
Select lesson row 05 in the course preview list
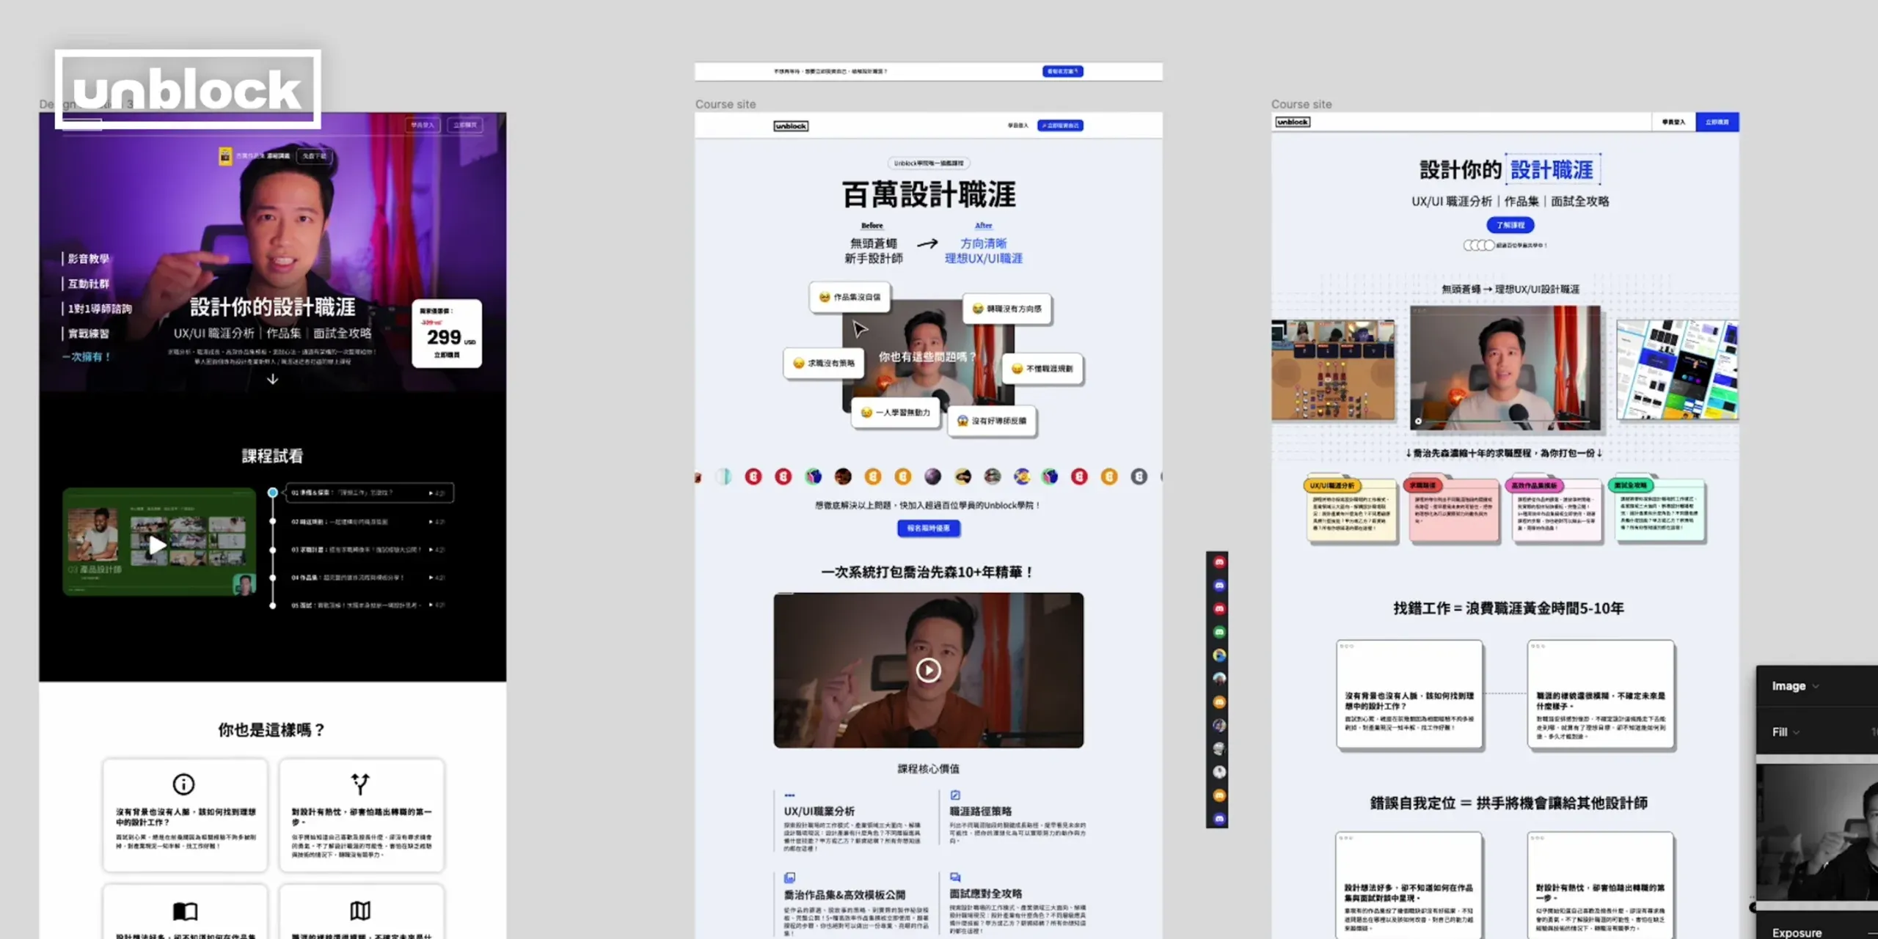pos(369,605)
